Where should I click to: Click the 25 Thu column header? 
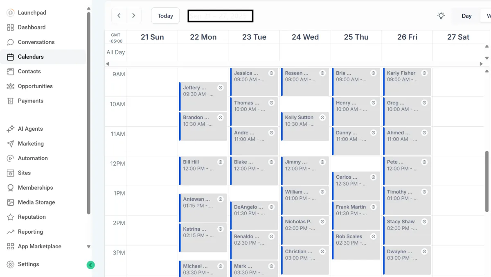point(356,37)
